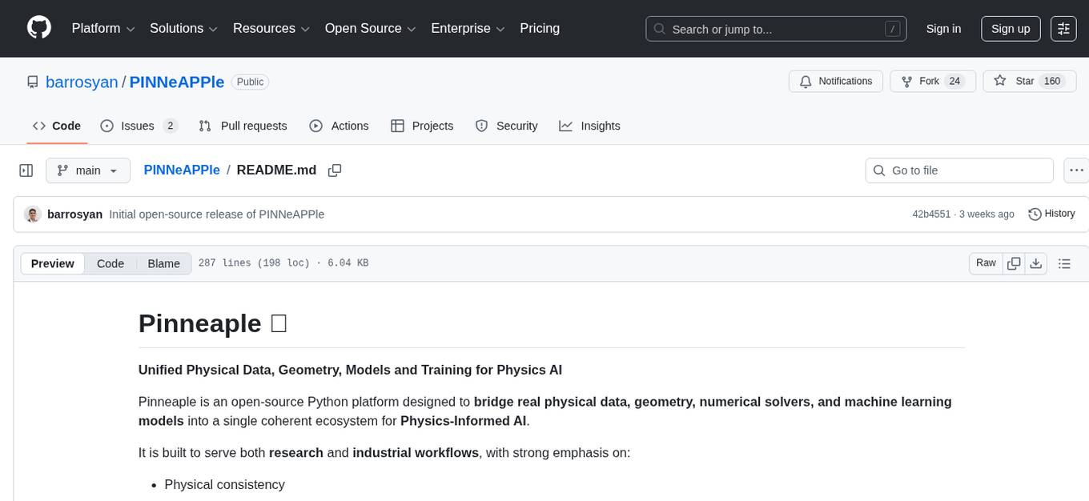The height and width of the screenshot is (501, 1089).
Task: Switch to Code view toggle
Action: [111, 263]
